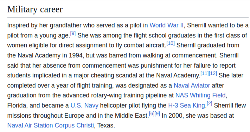Follow the NAS Whiting Field link
This screenshot has height=132, width=250.
pyautogui.click(x=200, y=95)
